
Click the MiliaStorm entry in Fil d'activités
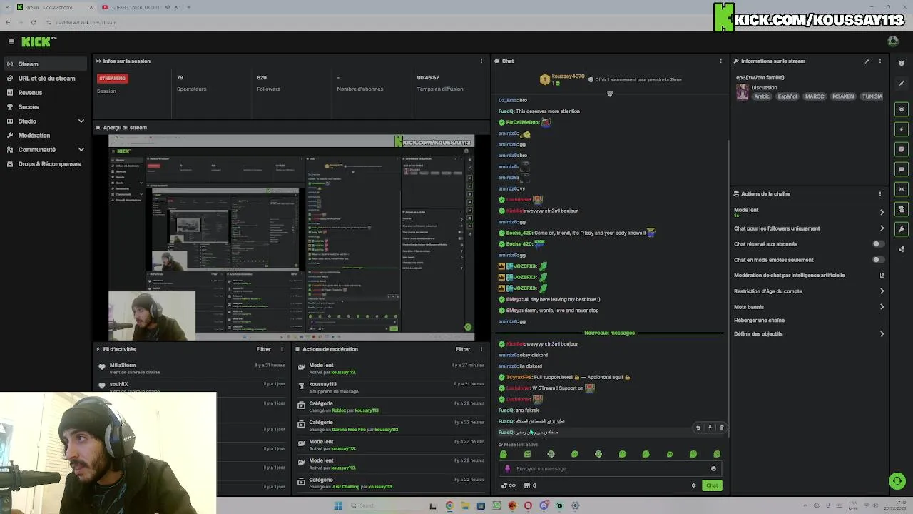(x=193, y=368)
